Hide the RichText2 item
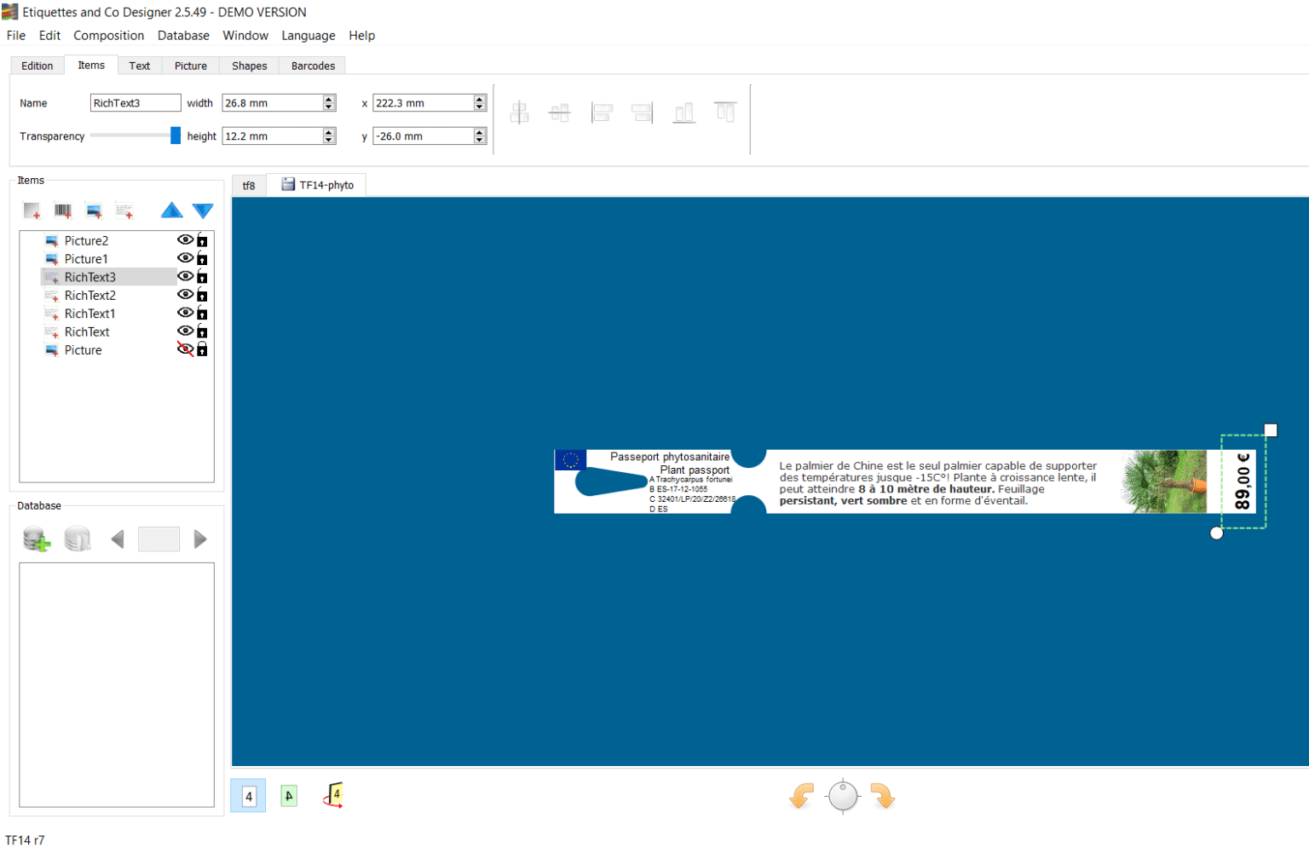 point(185,294)
